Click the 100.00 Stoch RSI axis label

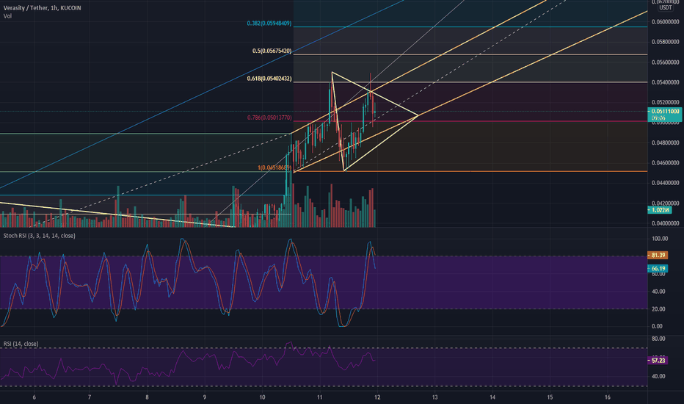tap(660, 239)
